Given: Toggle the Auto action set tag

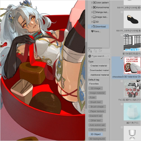Looking at the screenshot, I should (x=97, y=125).
